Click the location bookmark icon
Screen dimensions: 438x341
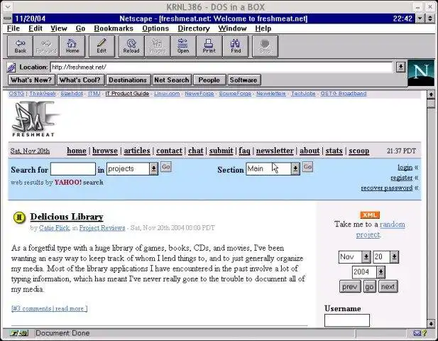pos(11,67)
